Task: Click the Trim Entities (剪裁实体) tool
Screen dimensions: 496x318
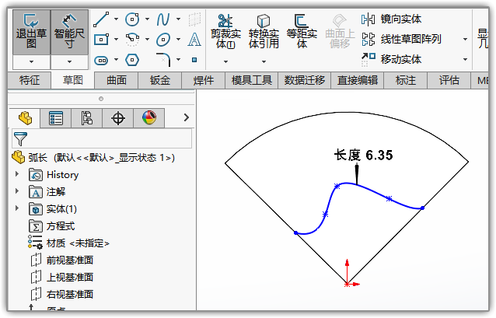Action: 226,31
